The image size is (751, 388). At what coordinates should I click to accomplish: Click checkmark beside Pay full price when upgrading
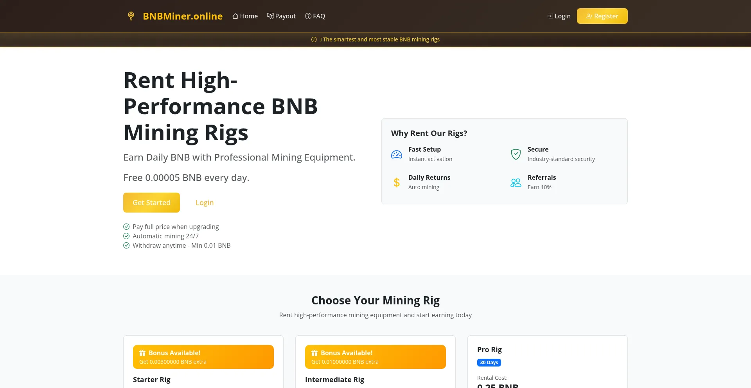point(126,227)
